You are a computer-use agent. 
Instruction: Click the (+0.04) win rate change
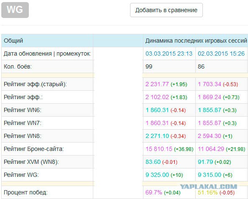(172, 192)
